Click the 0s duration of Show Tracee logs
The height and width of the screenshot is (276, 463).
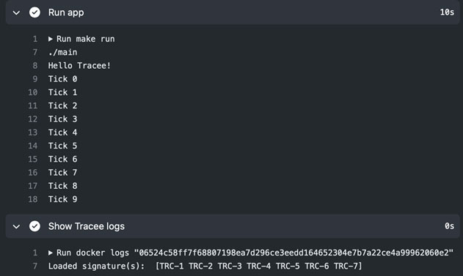click(449, 226)
